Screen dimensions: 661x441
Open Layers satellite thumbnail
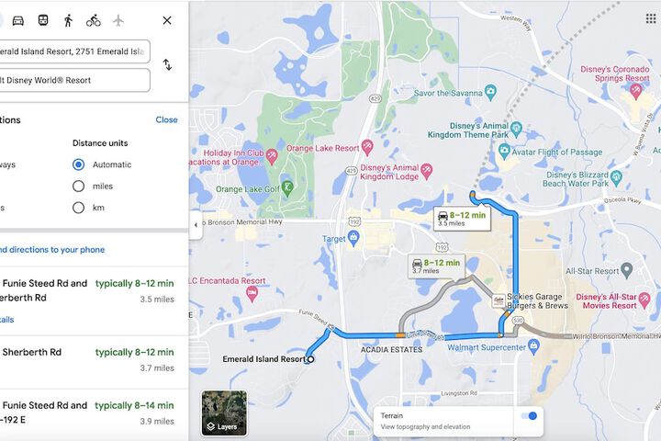[x=224, y=413]
